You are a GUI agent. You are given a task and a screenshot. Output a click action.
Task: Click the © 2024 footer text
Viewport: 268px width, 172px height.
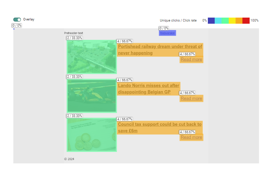(69, 159)
